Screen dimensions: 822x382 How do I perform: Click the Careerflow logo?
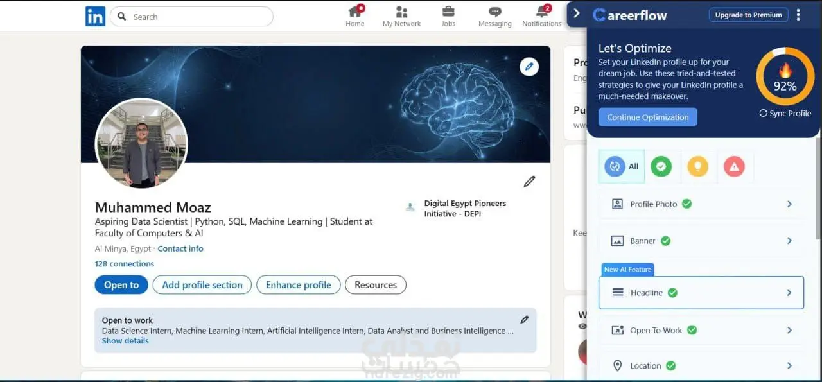click(630, 15)
